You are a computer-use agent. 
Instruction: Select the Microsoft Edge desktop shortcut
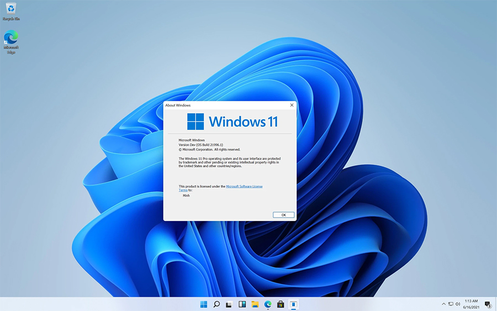tap(11, 40)
